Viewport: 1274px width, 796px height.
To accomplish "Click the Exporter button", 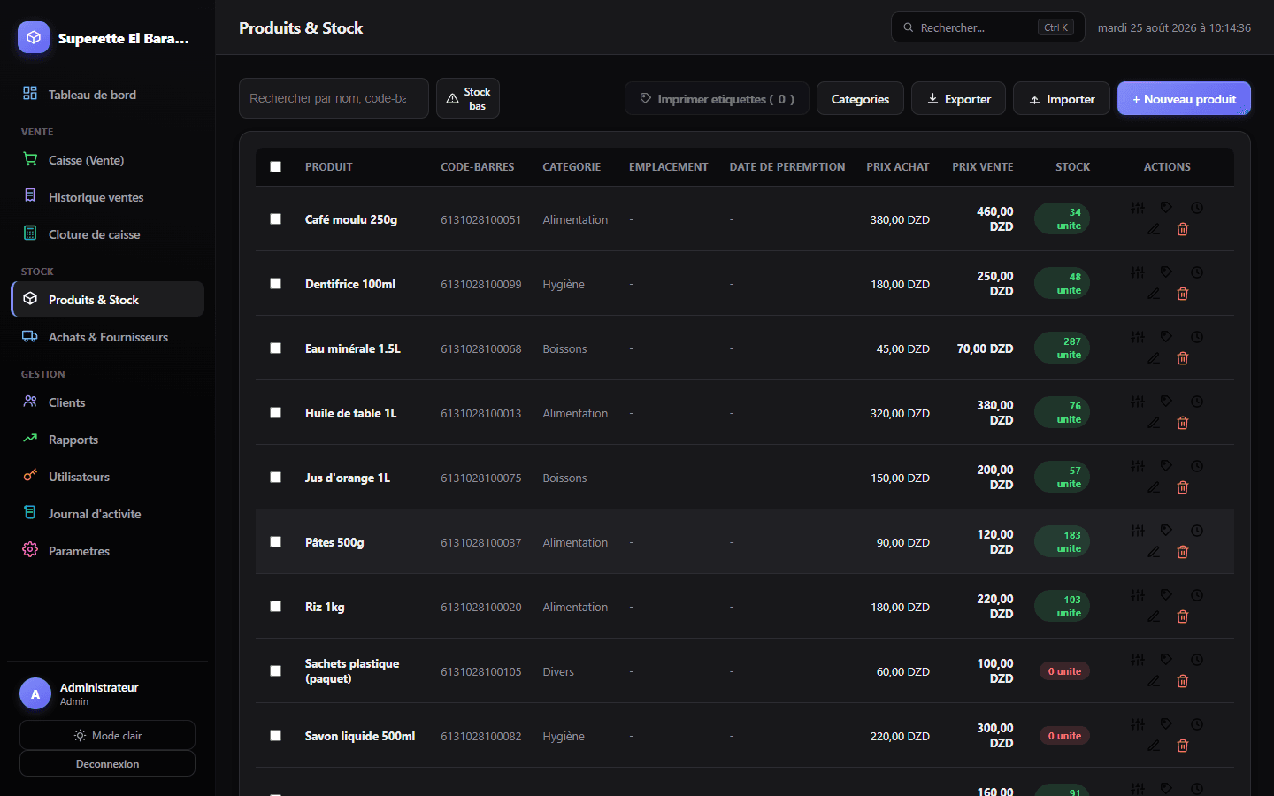I will pos(958,98).
